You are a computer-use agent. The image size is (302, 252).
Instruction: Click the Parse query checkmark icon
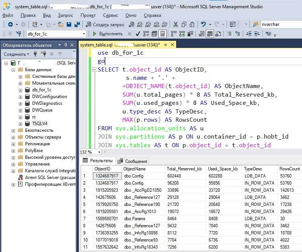138,34
